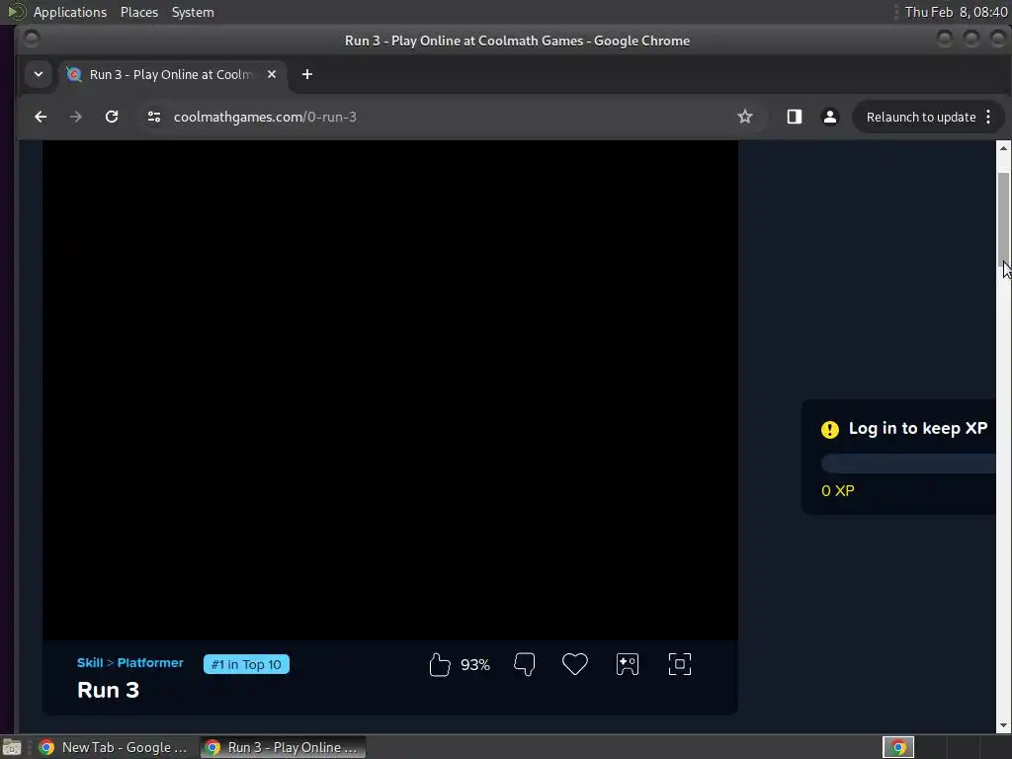Open the Platformer category link

(x=150, y=663)
